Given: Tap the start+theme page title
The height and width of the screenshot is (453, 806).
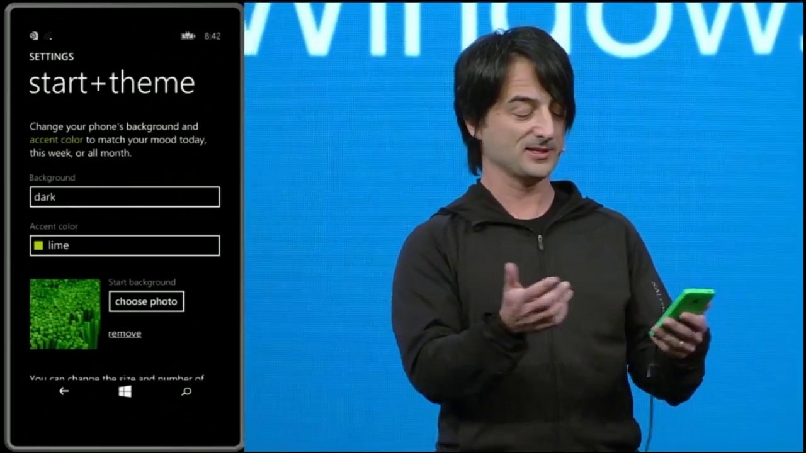Looking at the screenshot, I should [112, 83].
